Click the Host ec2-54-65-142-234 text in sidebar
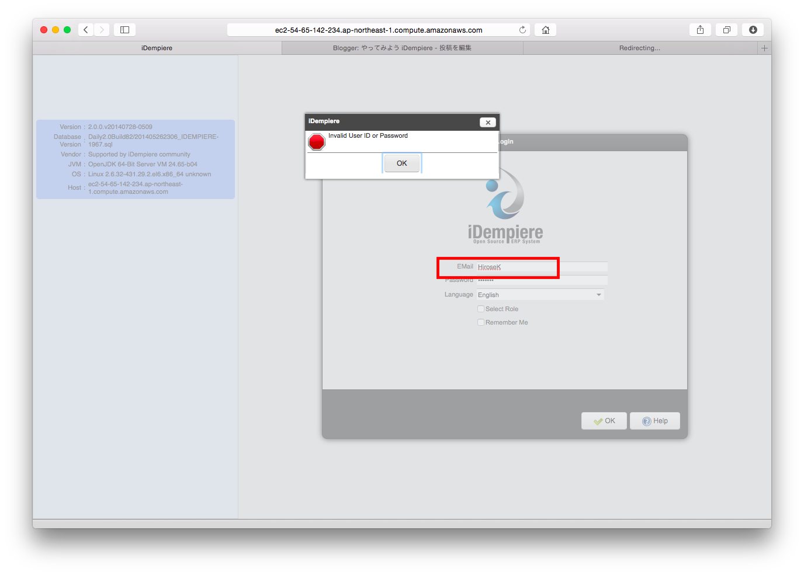This screenshot has width=804, height=575. (x=136, y=187)
